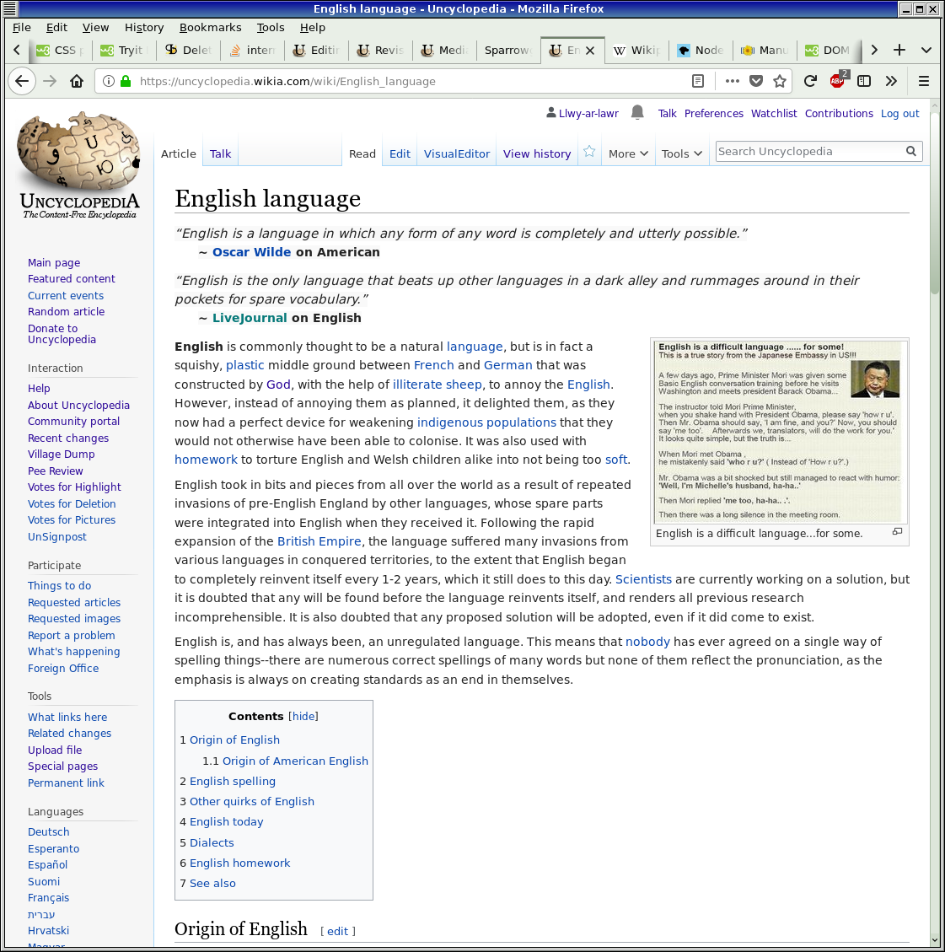
Task: Open the Bookmarks menu
Action: [210, 27]
